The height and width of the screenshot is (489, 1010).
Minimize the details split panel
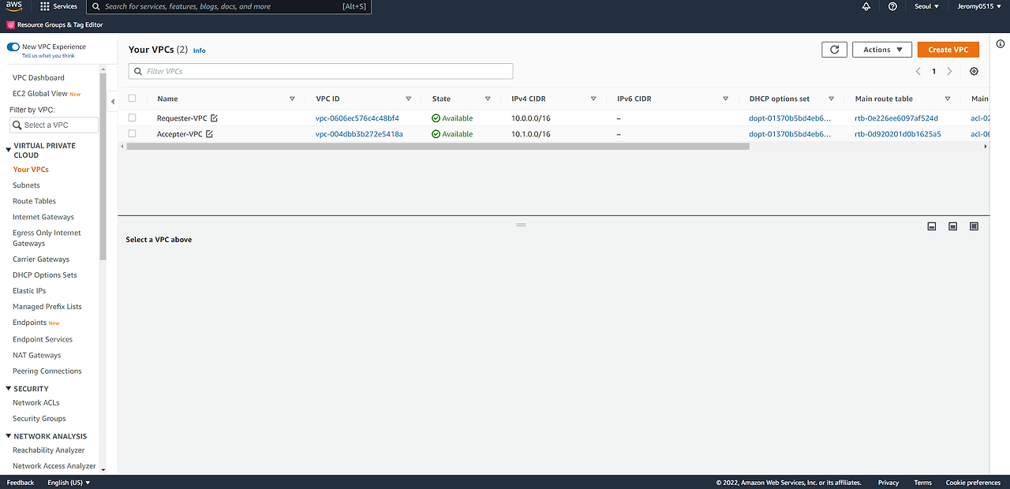[x=932, y=226]
